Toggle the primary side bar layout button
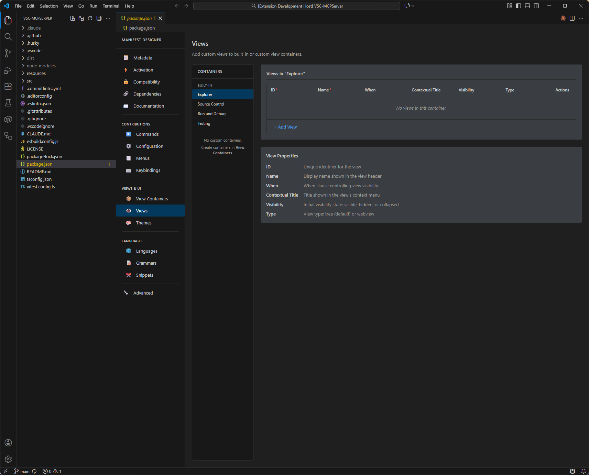Viewport: 589px width, 475px height. coord(519,6)
